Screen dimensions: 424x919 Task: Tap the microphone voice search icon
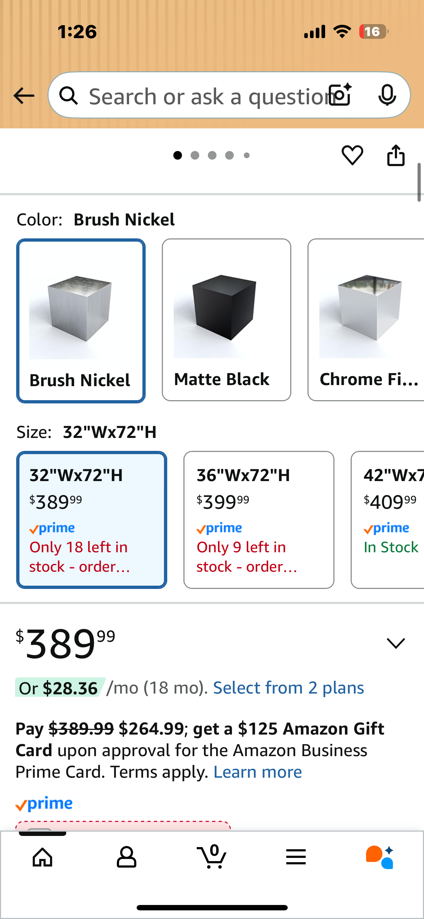[387, 95]
